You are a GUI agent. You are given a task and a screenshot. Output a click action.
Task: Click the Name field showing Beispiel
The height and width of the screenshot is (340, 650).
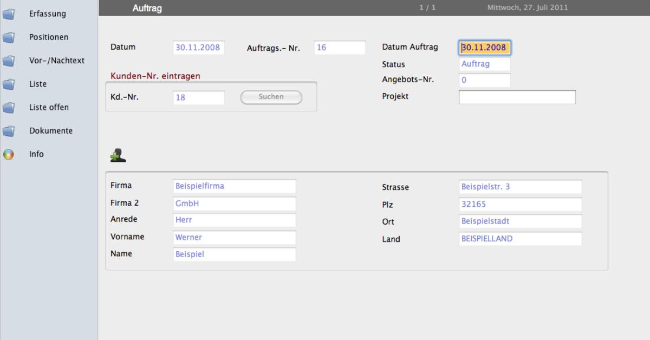coord(235,254)
